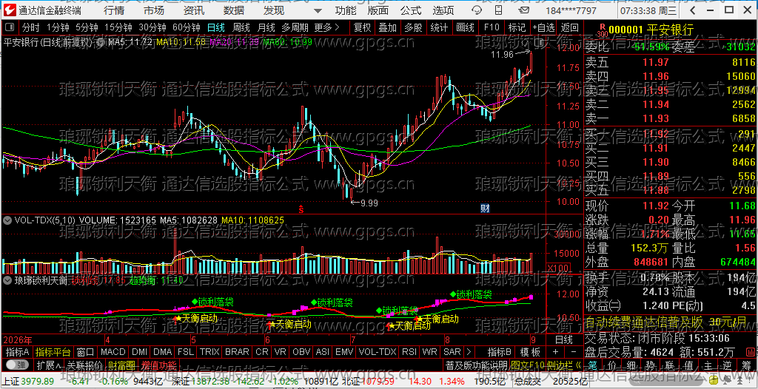Select the 15分钟 period
This screenshot has width=758, height=389.
pyautogui.click(x=118, y=27)
